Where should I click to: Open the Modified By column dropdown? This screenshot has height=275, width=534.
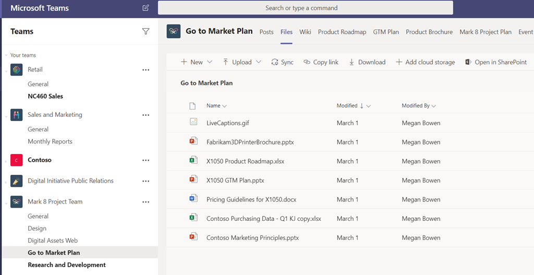(x=433, y=106)
